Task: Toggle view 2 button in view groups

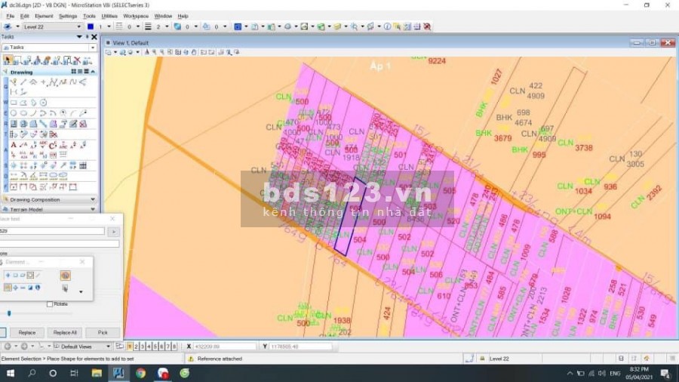Action: 137,347
